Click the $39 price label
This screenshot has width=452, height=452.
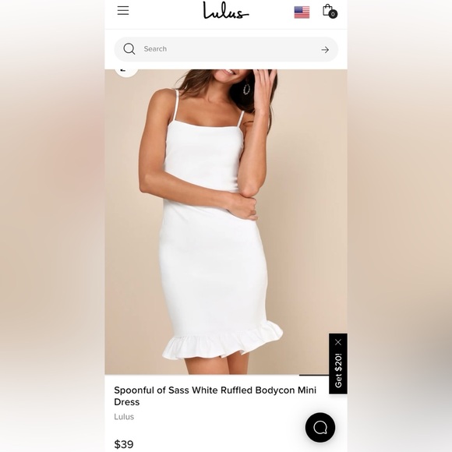tap(124, 444)
